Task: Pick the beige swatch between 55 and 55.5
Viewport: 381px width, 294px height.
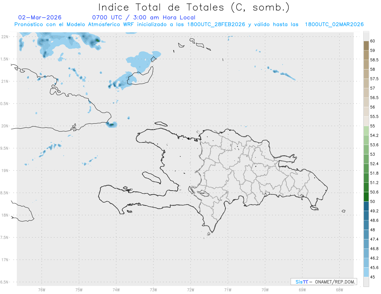Action: 366,121
